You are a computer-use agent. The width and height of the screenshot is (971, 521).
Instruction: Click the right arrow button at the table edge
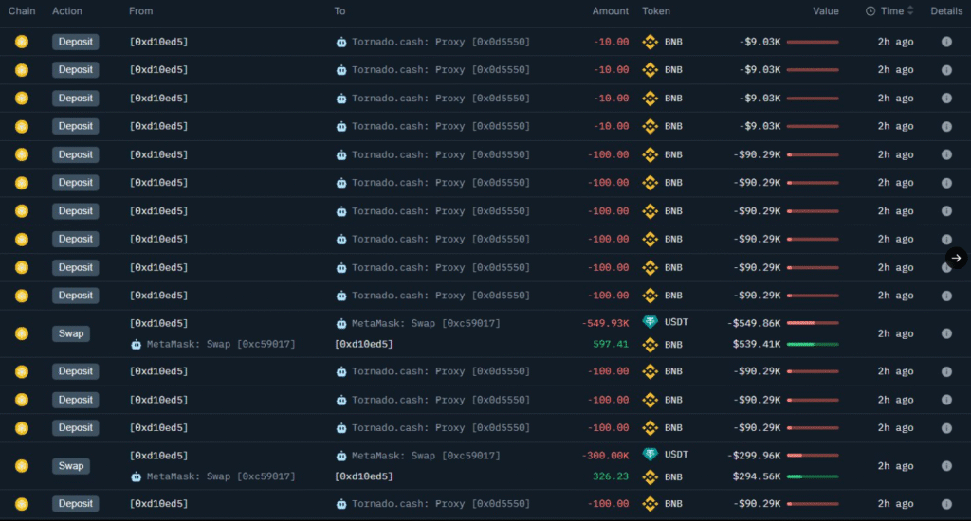click(x=956, y=258)
